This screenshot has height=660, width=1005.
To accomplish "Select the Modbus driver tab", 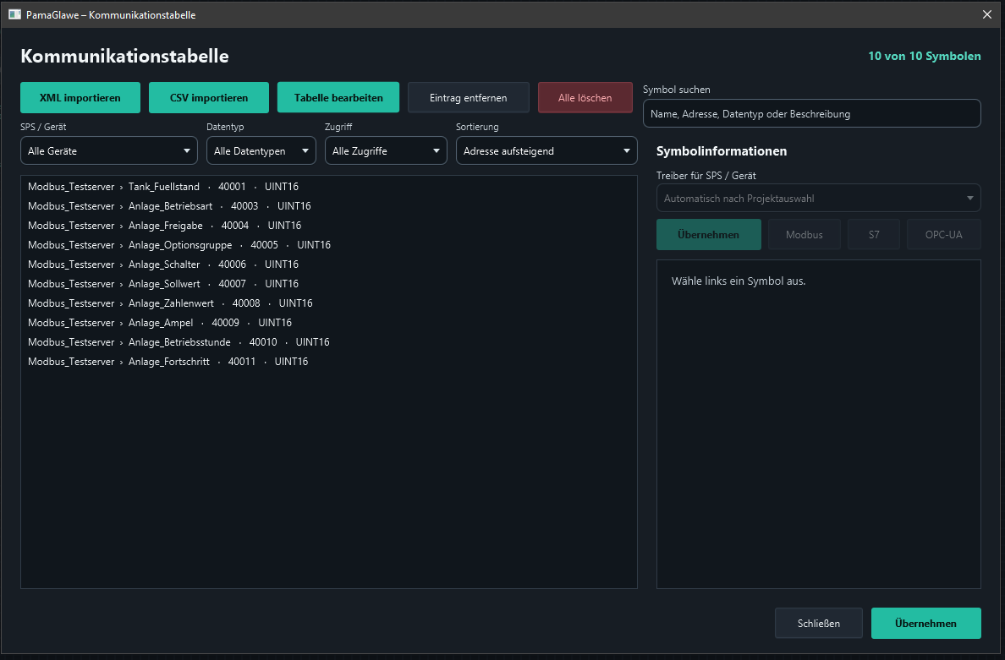I will tap(805, 234).
